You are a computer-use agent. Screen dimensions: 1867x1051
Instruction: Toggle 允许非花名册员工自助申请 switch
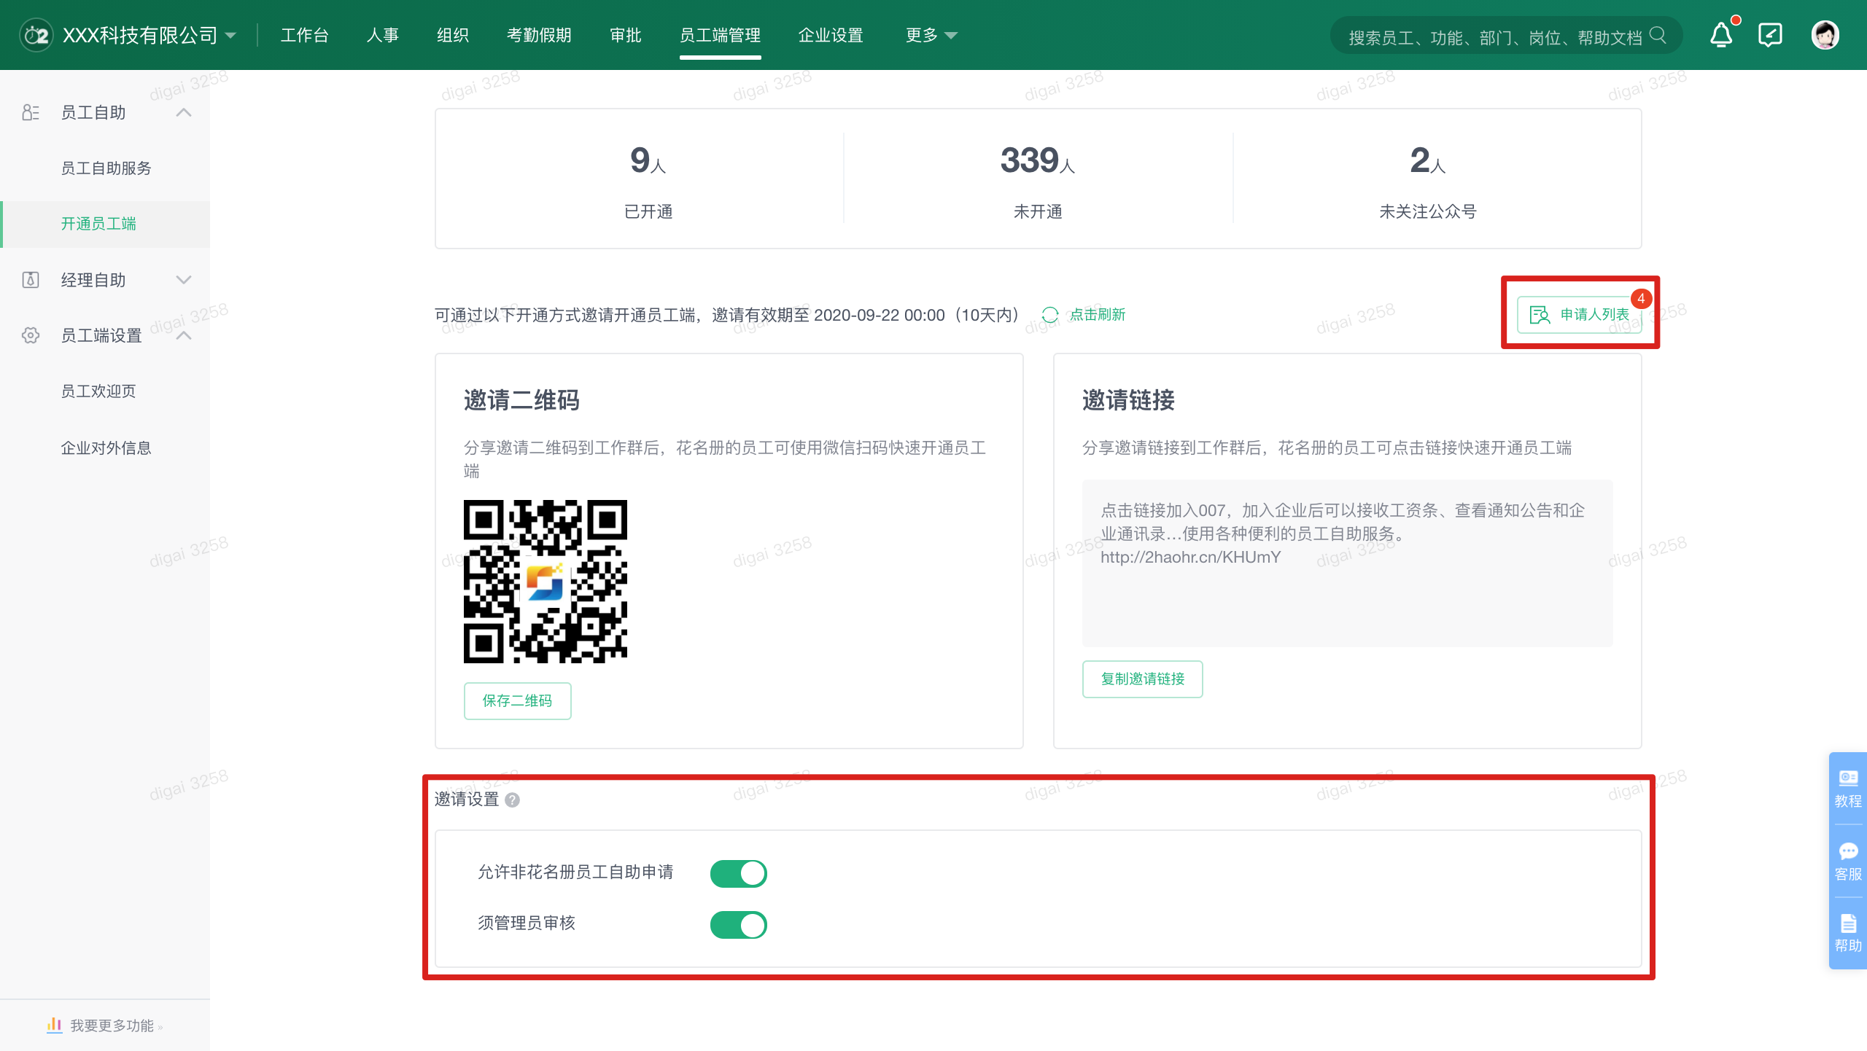(738, 873)
